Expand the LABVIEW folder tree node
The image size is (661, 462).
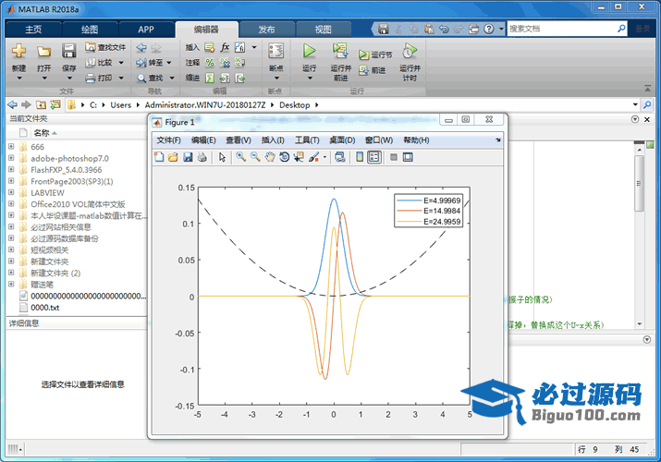(11, 192)
